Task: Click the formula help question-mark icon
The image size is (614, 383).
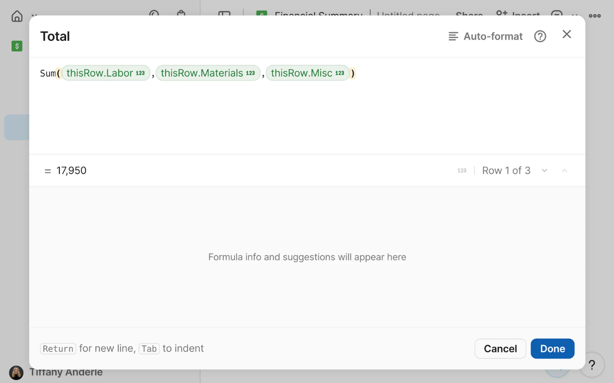Action: pyautogui.click(x=540, y=36)
